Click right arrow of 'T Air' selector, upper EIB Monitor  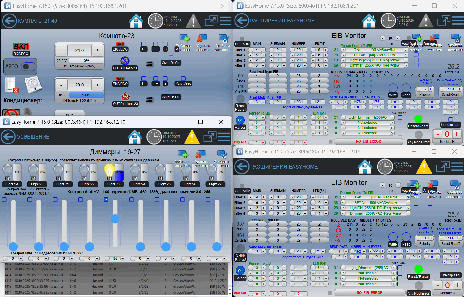[406, 50]
